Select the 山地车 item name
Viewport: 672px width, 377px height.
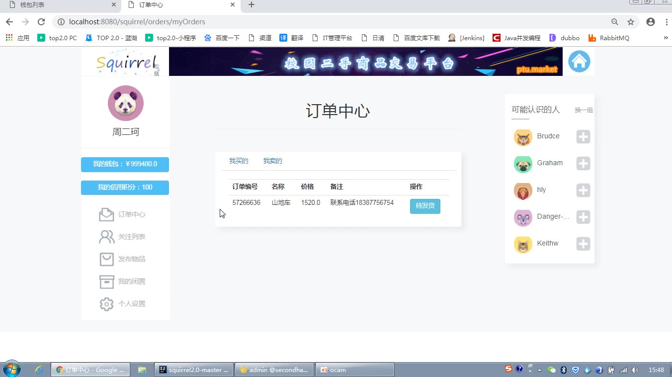point(281,203)
